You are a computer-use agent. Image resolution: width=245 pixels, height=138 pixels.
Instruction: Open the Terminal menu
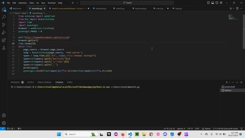52,3
